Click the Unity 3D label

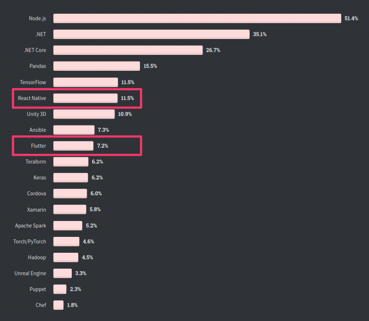point(36,114)
